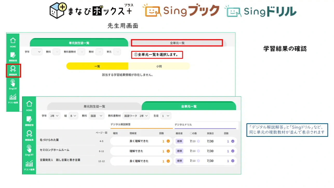Expand orange chevron for 言葉発見１ row
334x188 pixels.
168,161
